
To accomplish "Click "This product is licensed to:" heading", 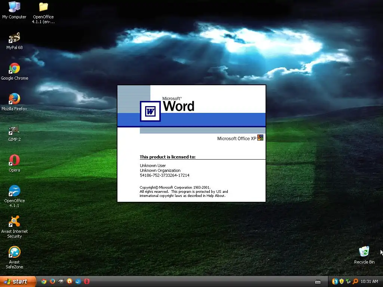I will coord(168,157).
